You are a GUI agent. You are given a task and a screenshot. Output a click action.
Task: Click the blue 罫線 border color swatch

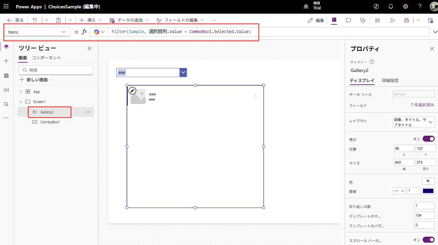coord(428,191)
